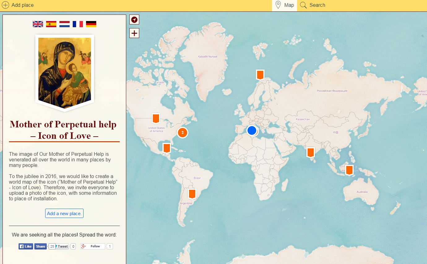This screenshot has height=264, width=427.
Task: Switch language to Spanish flag
Action: coord(51,24)
